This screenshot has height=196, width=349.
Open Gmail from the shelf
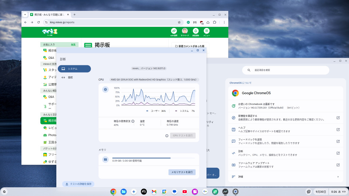154,192
